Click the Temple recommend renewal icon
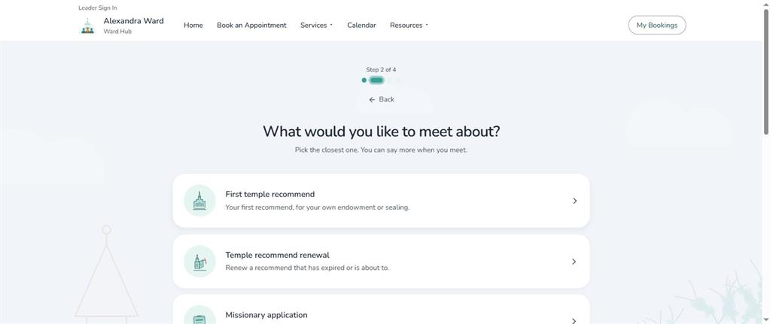770x324 pixels. (199, 262)
